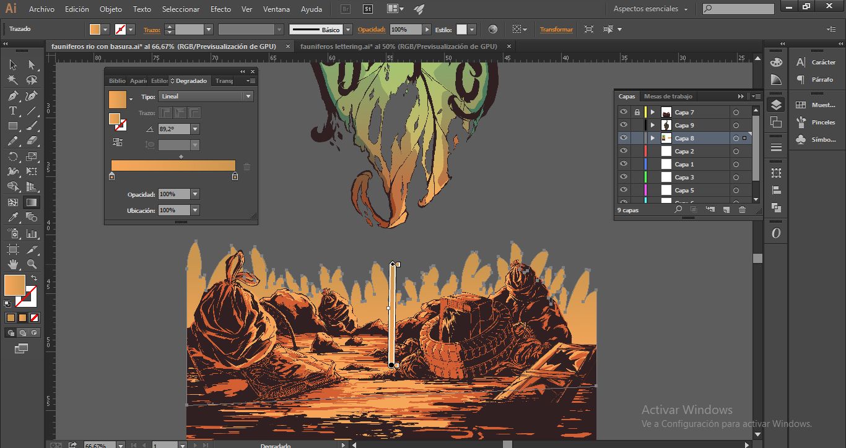Image resolution: width=846 pixels, height=448 pixels.
Task: Select the Eyedropper tool
Action: (x=12, y=218)
